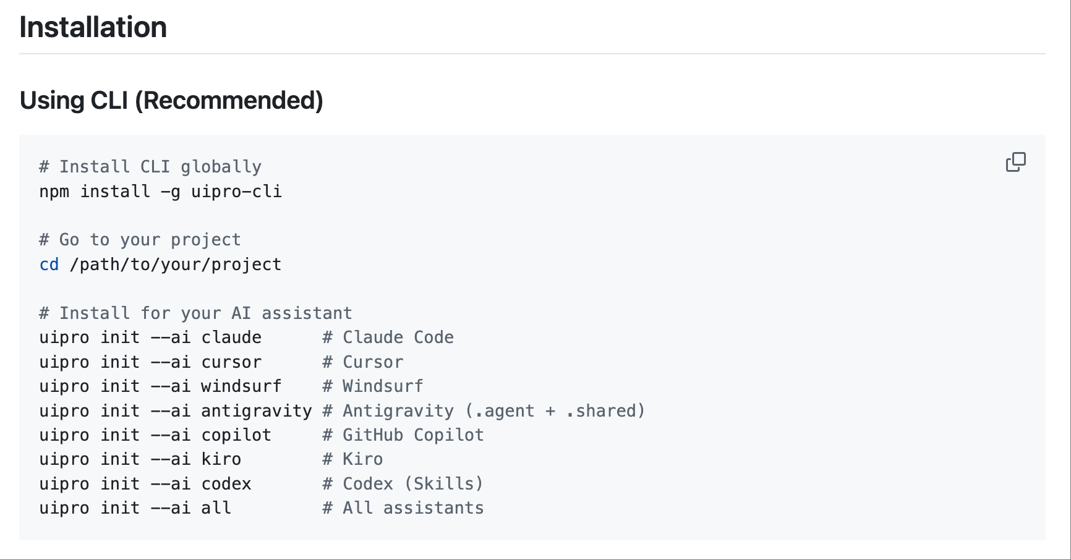The height and width of the screenshot is (560, 1071).
Task: Click '# Install for your AI assistant' comment
Action: tap(195, 313)
